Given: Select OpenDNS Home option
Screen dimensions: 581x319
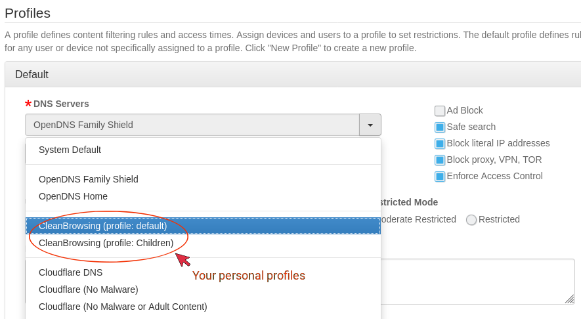Looking at the screenshot, I should pos(73,196).
